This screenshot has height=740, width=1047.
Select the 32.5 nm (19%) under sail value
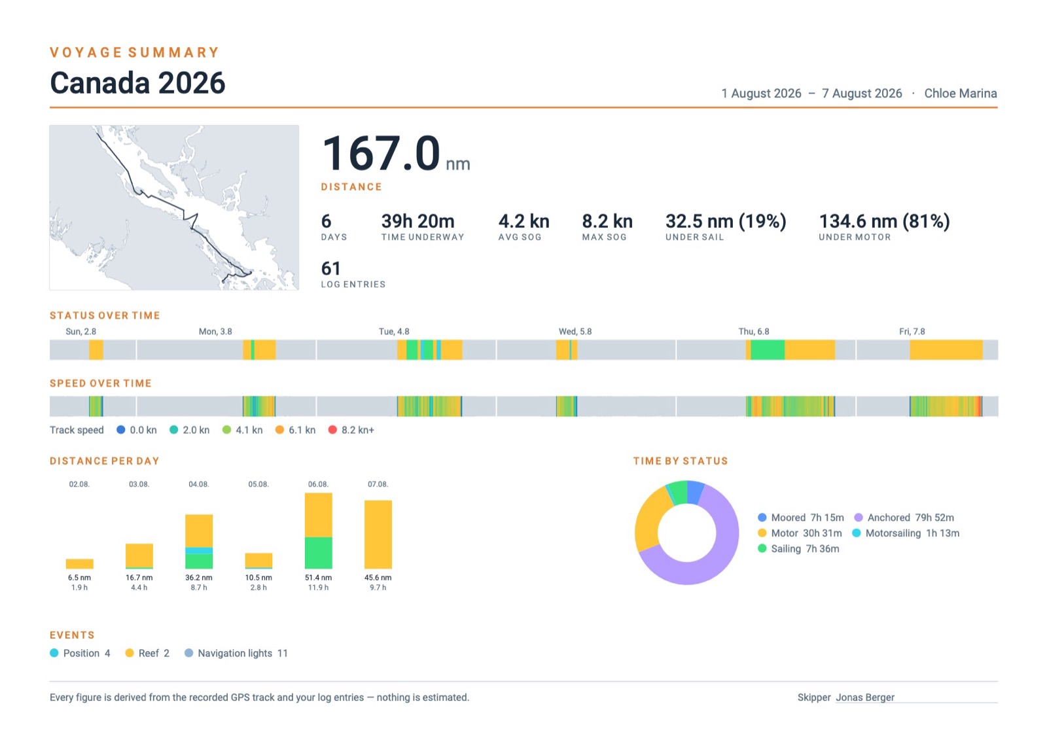(x=726, y=221)
